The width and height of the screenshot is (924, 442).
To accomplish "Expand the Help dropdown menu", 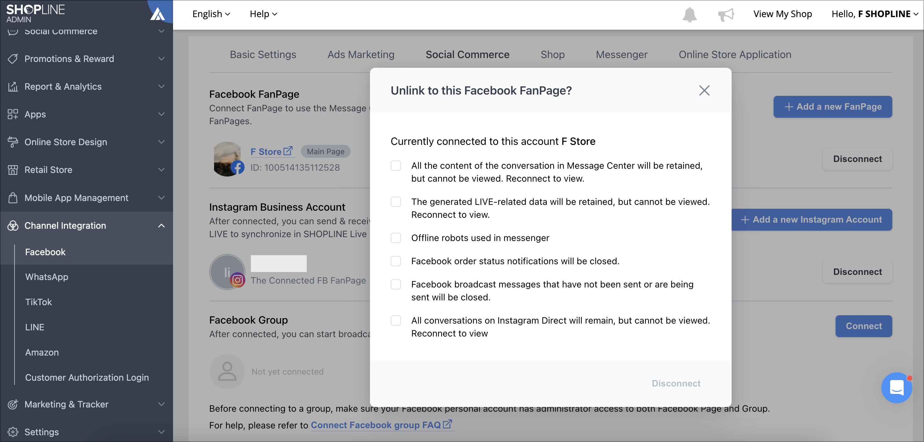I will pyautogui.click(x=263, y=14).
